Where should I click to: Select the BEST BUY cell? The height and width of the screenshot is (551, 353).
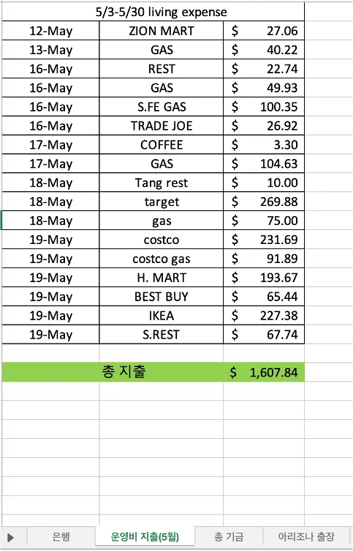pyautogui.click(x=162, y=297)
